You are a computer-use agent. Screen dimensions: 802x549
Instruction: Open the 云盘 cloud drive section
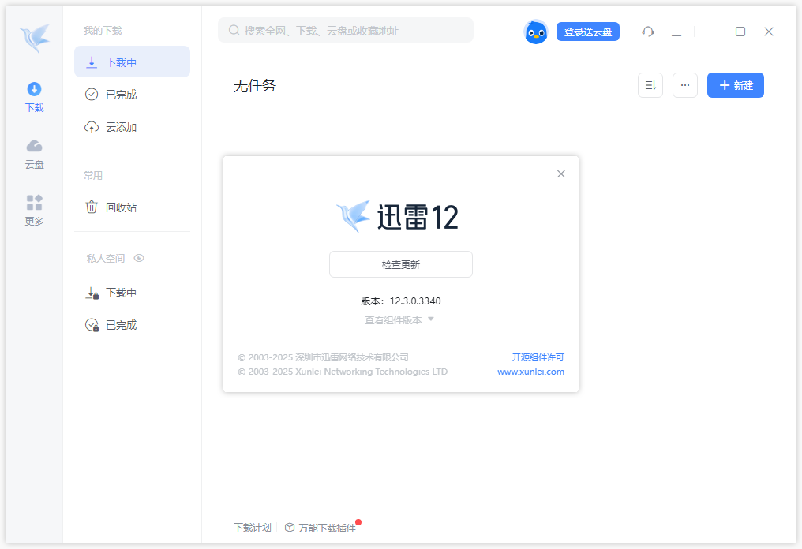(34, 155)
